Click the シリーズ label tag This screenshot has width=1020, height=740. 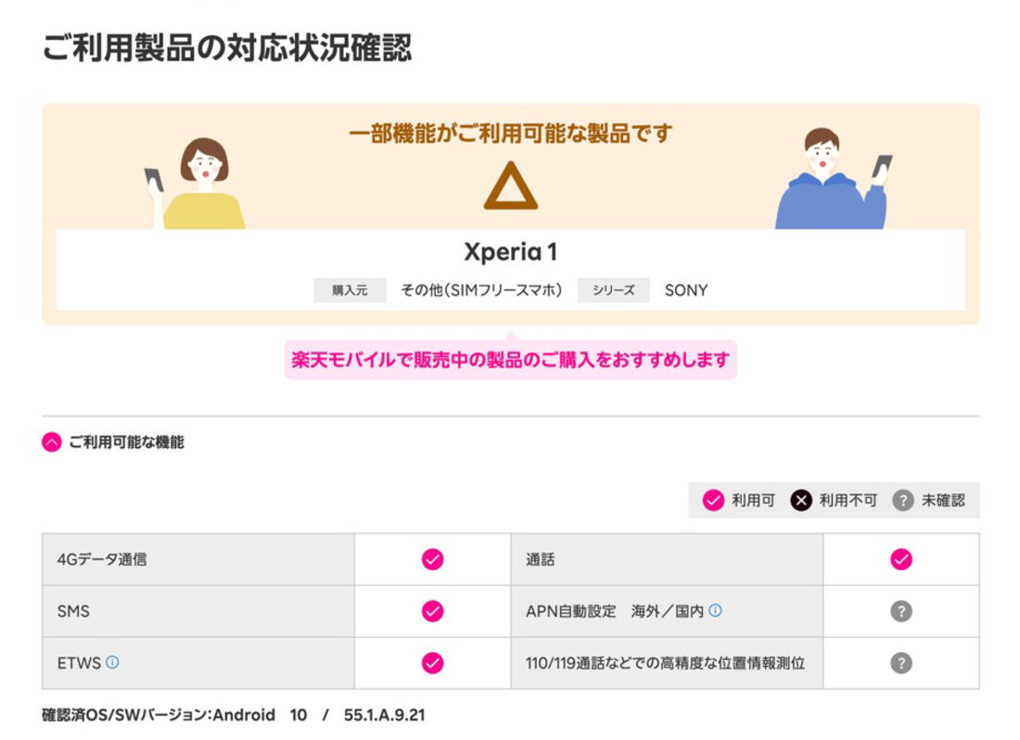(614, 290)
